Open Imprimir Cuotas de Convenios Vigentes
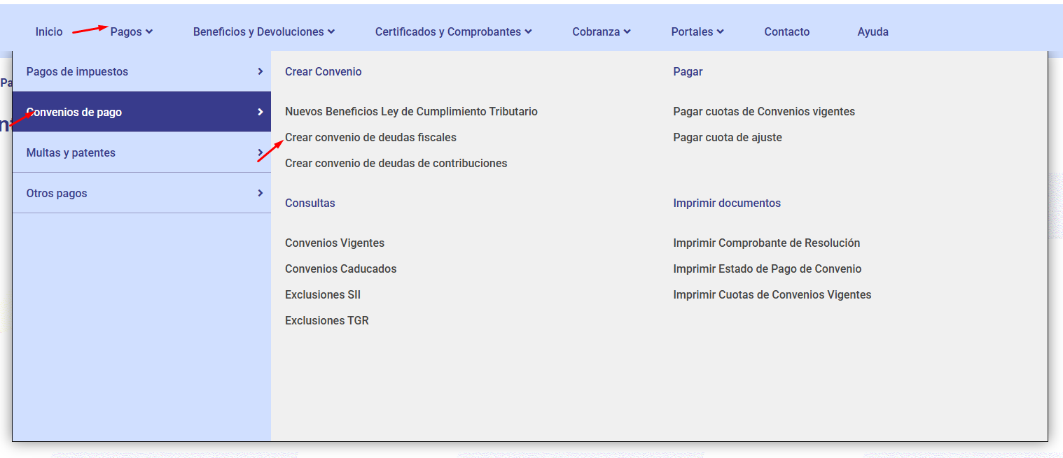Image resolution: width=1063 pixels, height=458 pixels. pyautogui.click(x=772, y=294)
